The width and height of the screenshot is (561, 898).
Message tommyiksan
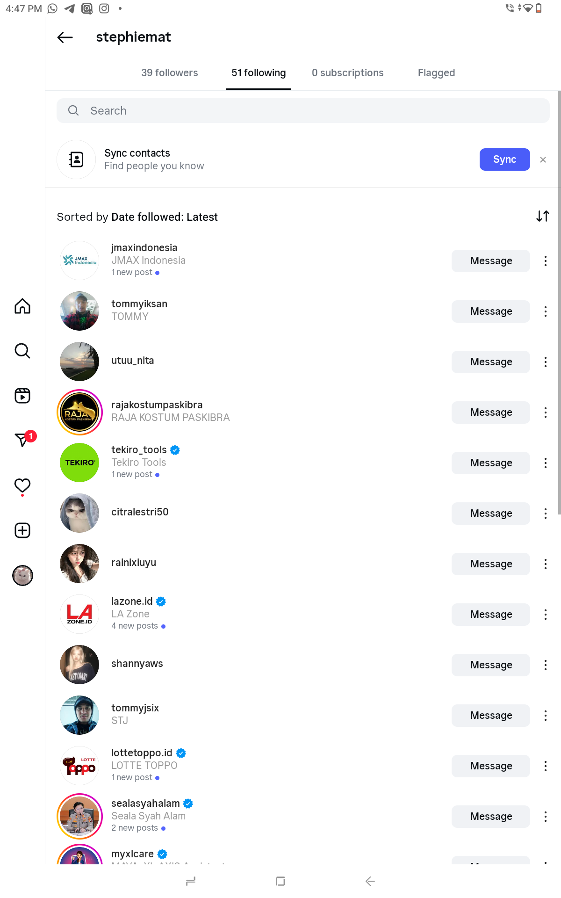[x=490, y=311]
